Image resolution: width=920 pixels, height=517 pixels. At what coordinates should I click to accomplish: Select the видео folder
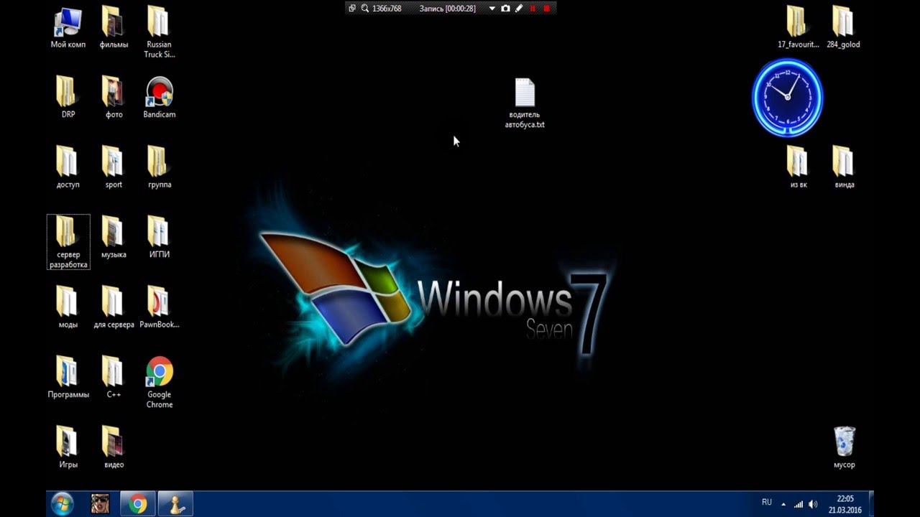click(x=114, y=447)
